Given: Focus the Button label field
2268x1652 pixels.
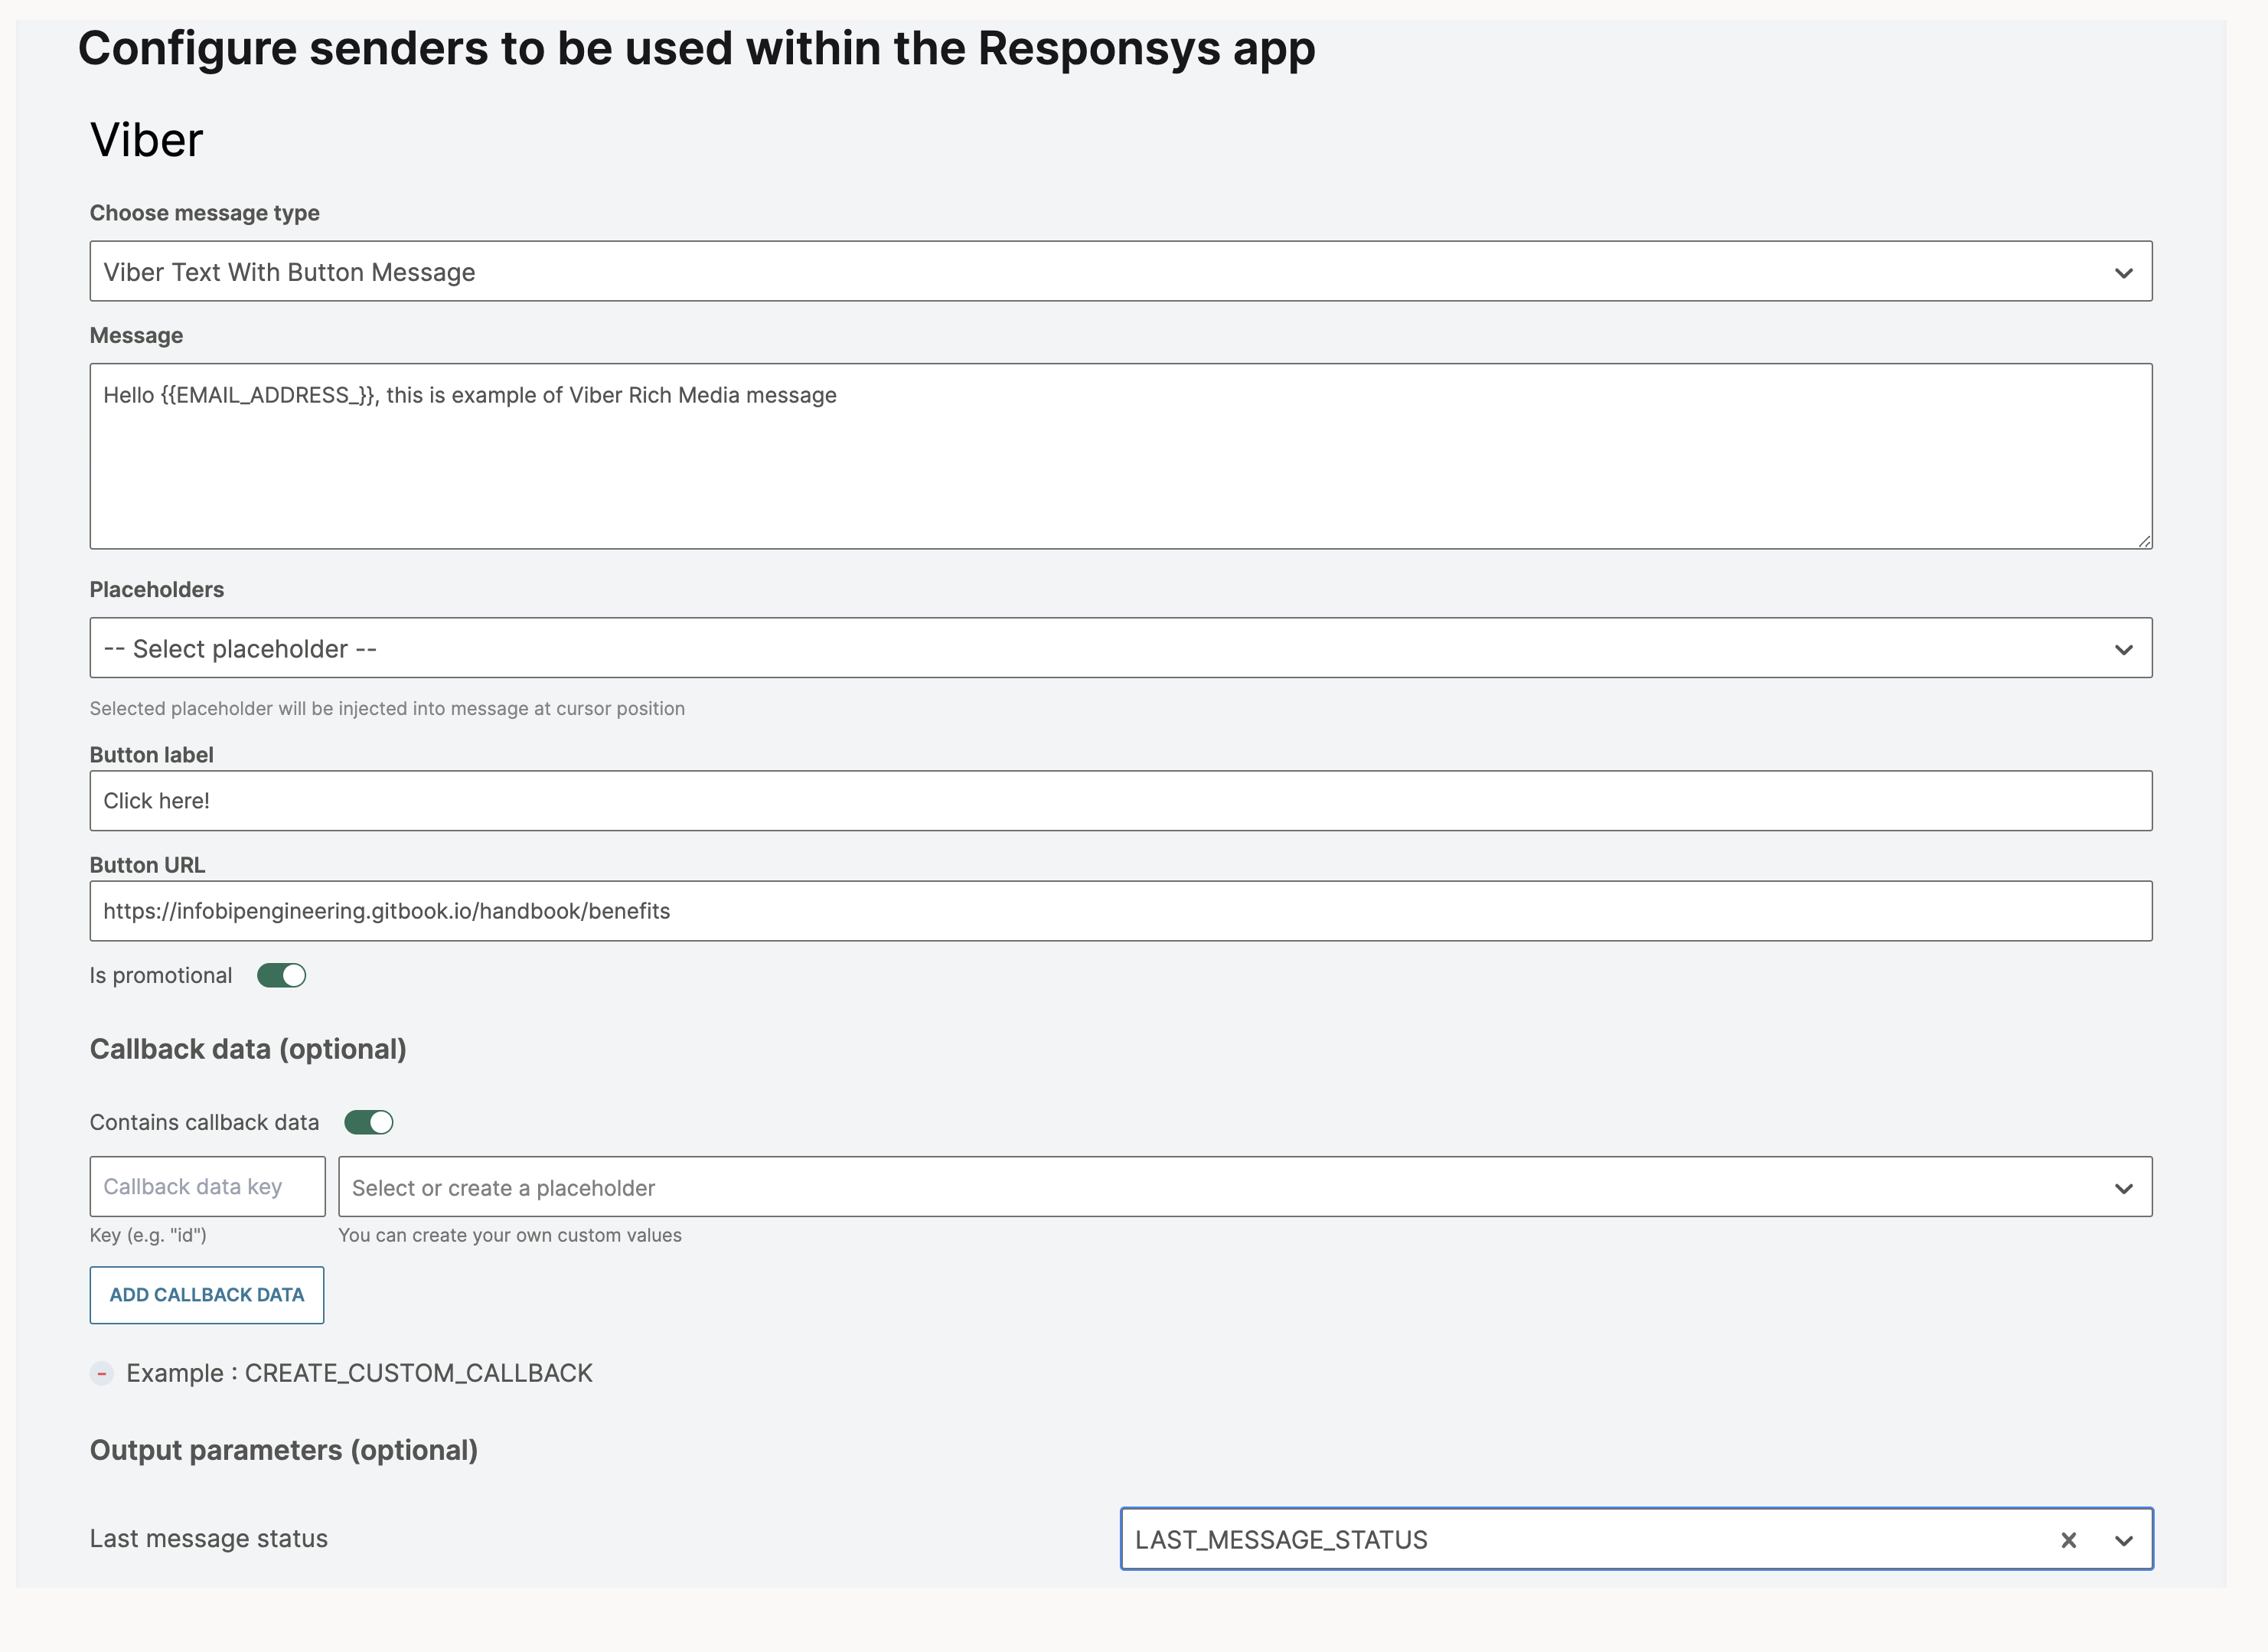Looking at the screenshot, I should [1120, 800].
